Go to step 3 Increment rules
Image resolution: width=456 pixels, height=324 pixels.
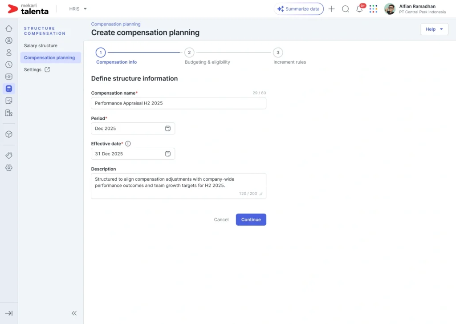tap(289, 57)
